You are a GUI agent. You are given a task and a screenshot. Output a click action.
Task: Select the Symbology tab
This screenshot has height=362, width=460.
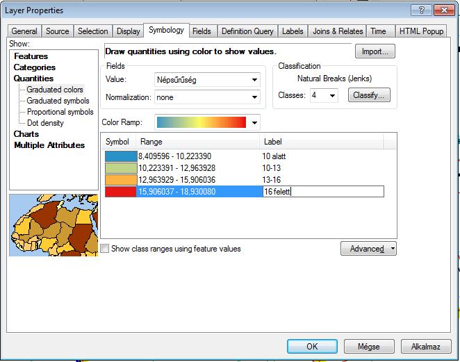tap(166, 30)
